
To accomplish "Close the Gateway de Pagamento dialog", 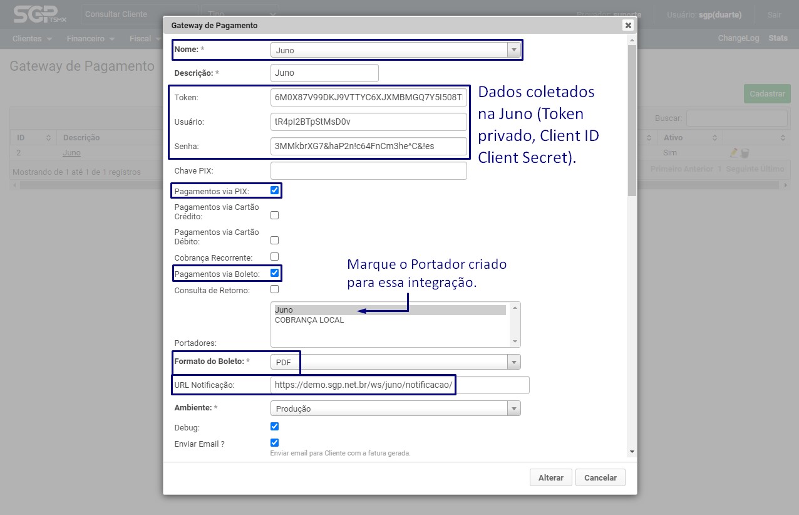I will tap(628, 25).
